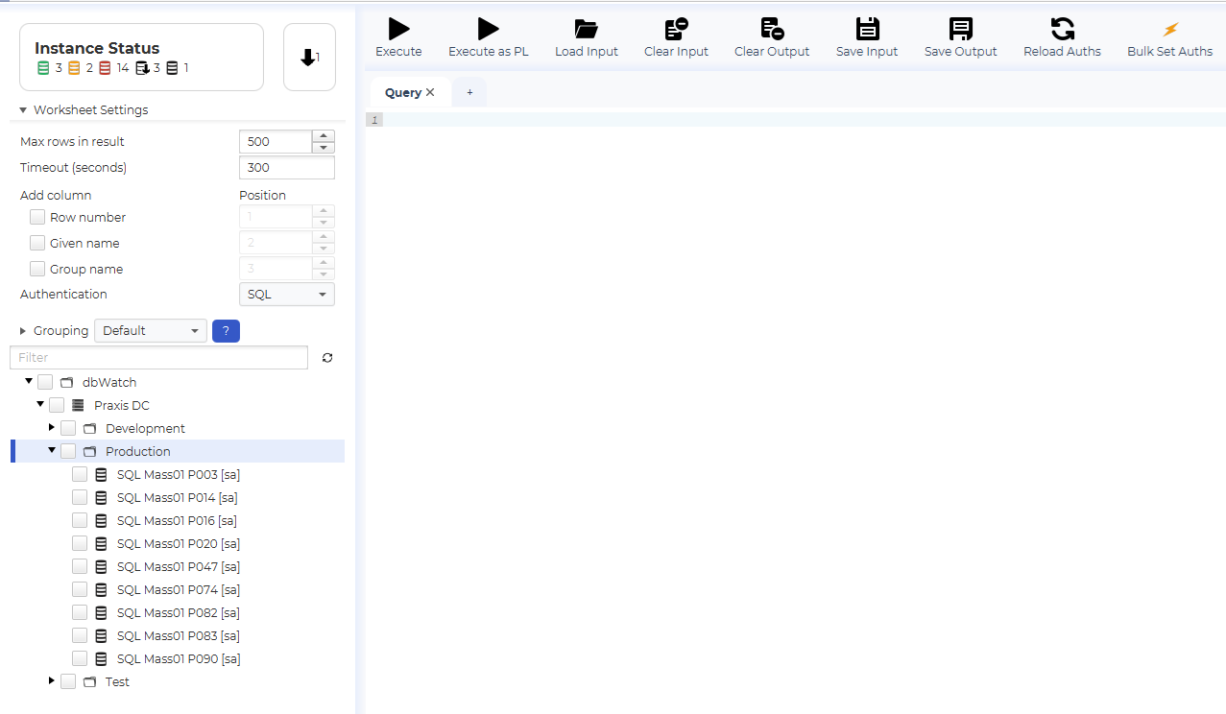
Task: Click the Execute play icon
Action: coord(398,30)
